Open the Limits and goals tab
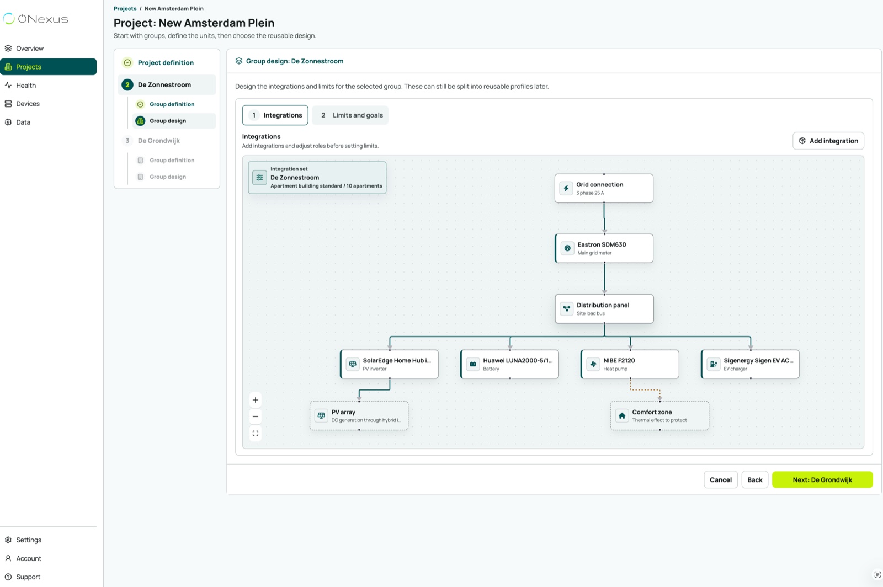Screen dimensions: 883x587 [350, 115]
